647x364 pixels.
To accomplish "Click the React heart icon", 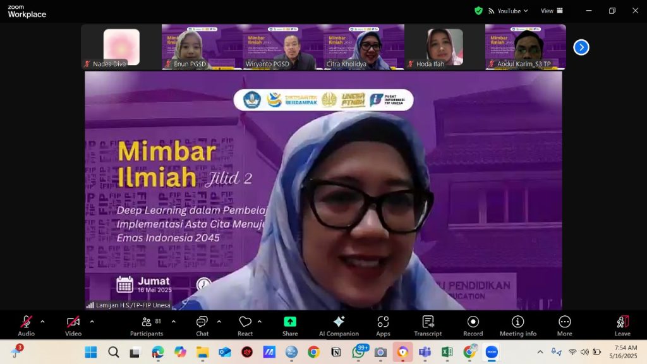I will (x=245, y=325).
